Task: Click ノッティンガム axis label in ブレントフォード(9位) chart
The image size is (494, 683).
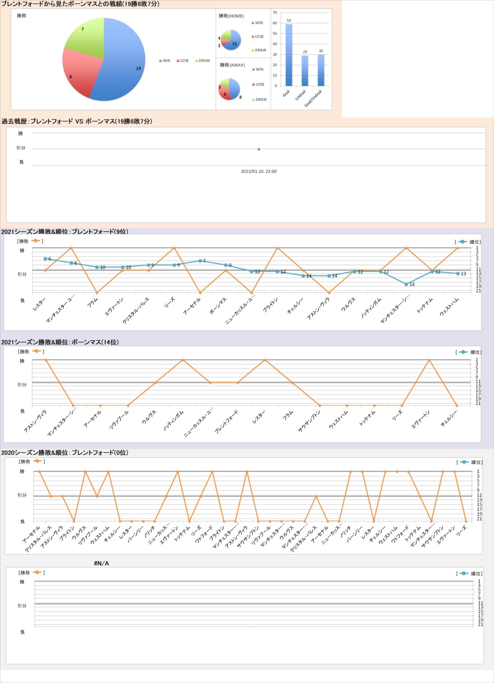Action: pos(370,307)
